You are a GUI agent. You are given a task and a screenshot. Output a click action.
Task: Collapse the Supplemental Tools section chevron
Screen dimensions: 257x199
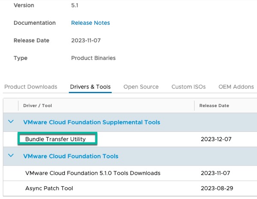click(11, 122)
